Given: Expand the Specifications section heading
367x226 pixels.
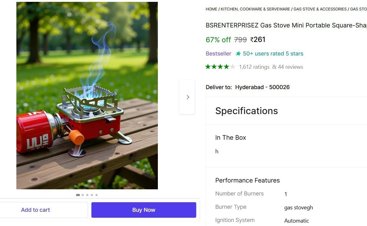Looking at the screenshot, I should tap(247, 111).
